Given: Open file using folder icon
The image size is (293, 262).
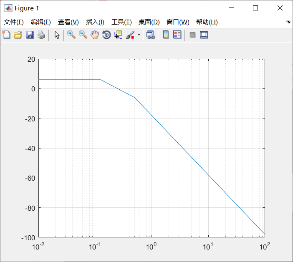Looking at the screenshot, I should tap(18, 35).
